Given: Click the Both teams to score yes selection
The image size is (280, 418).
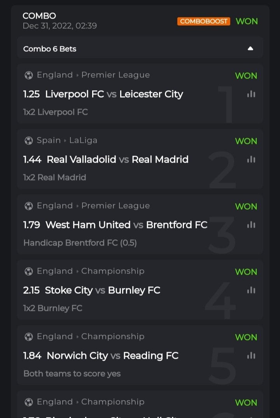Looking at the screenshot, I should click(72, 374).
